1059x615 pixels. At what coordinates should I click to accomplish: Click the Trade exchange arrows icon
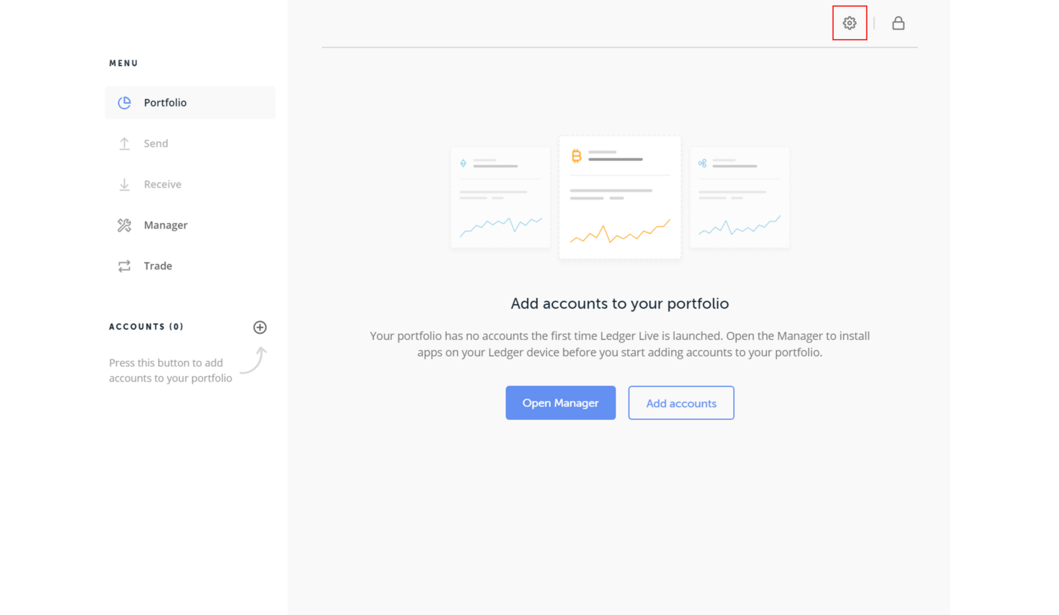coord(124,266)
